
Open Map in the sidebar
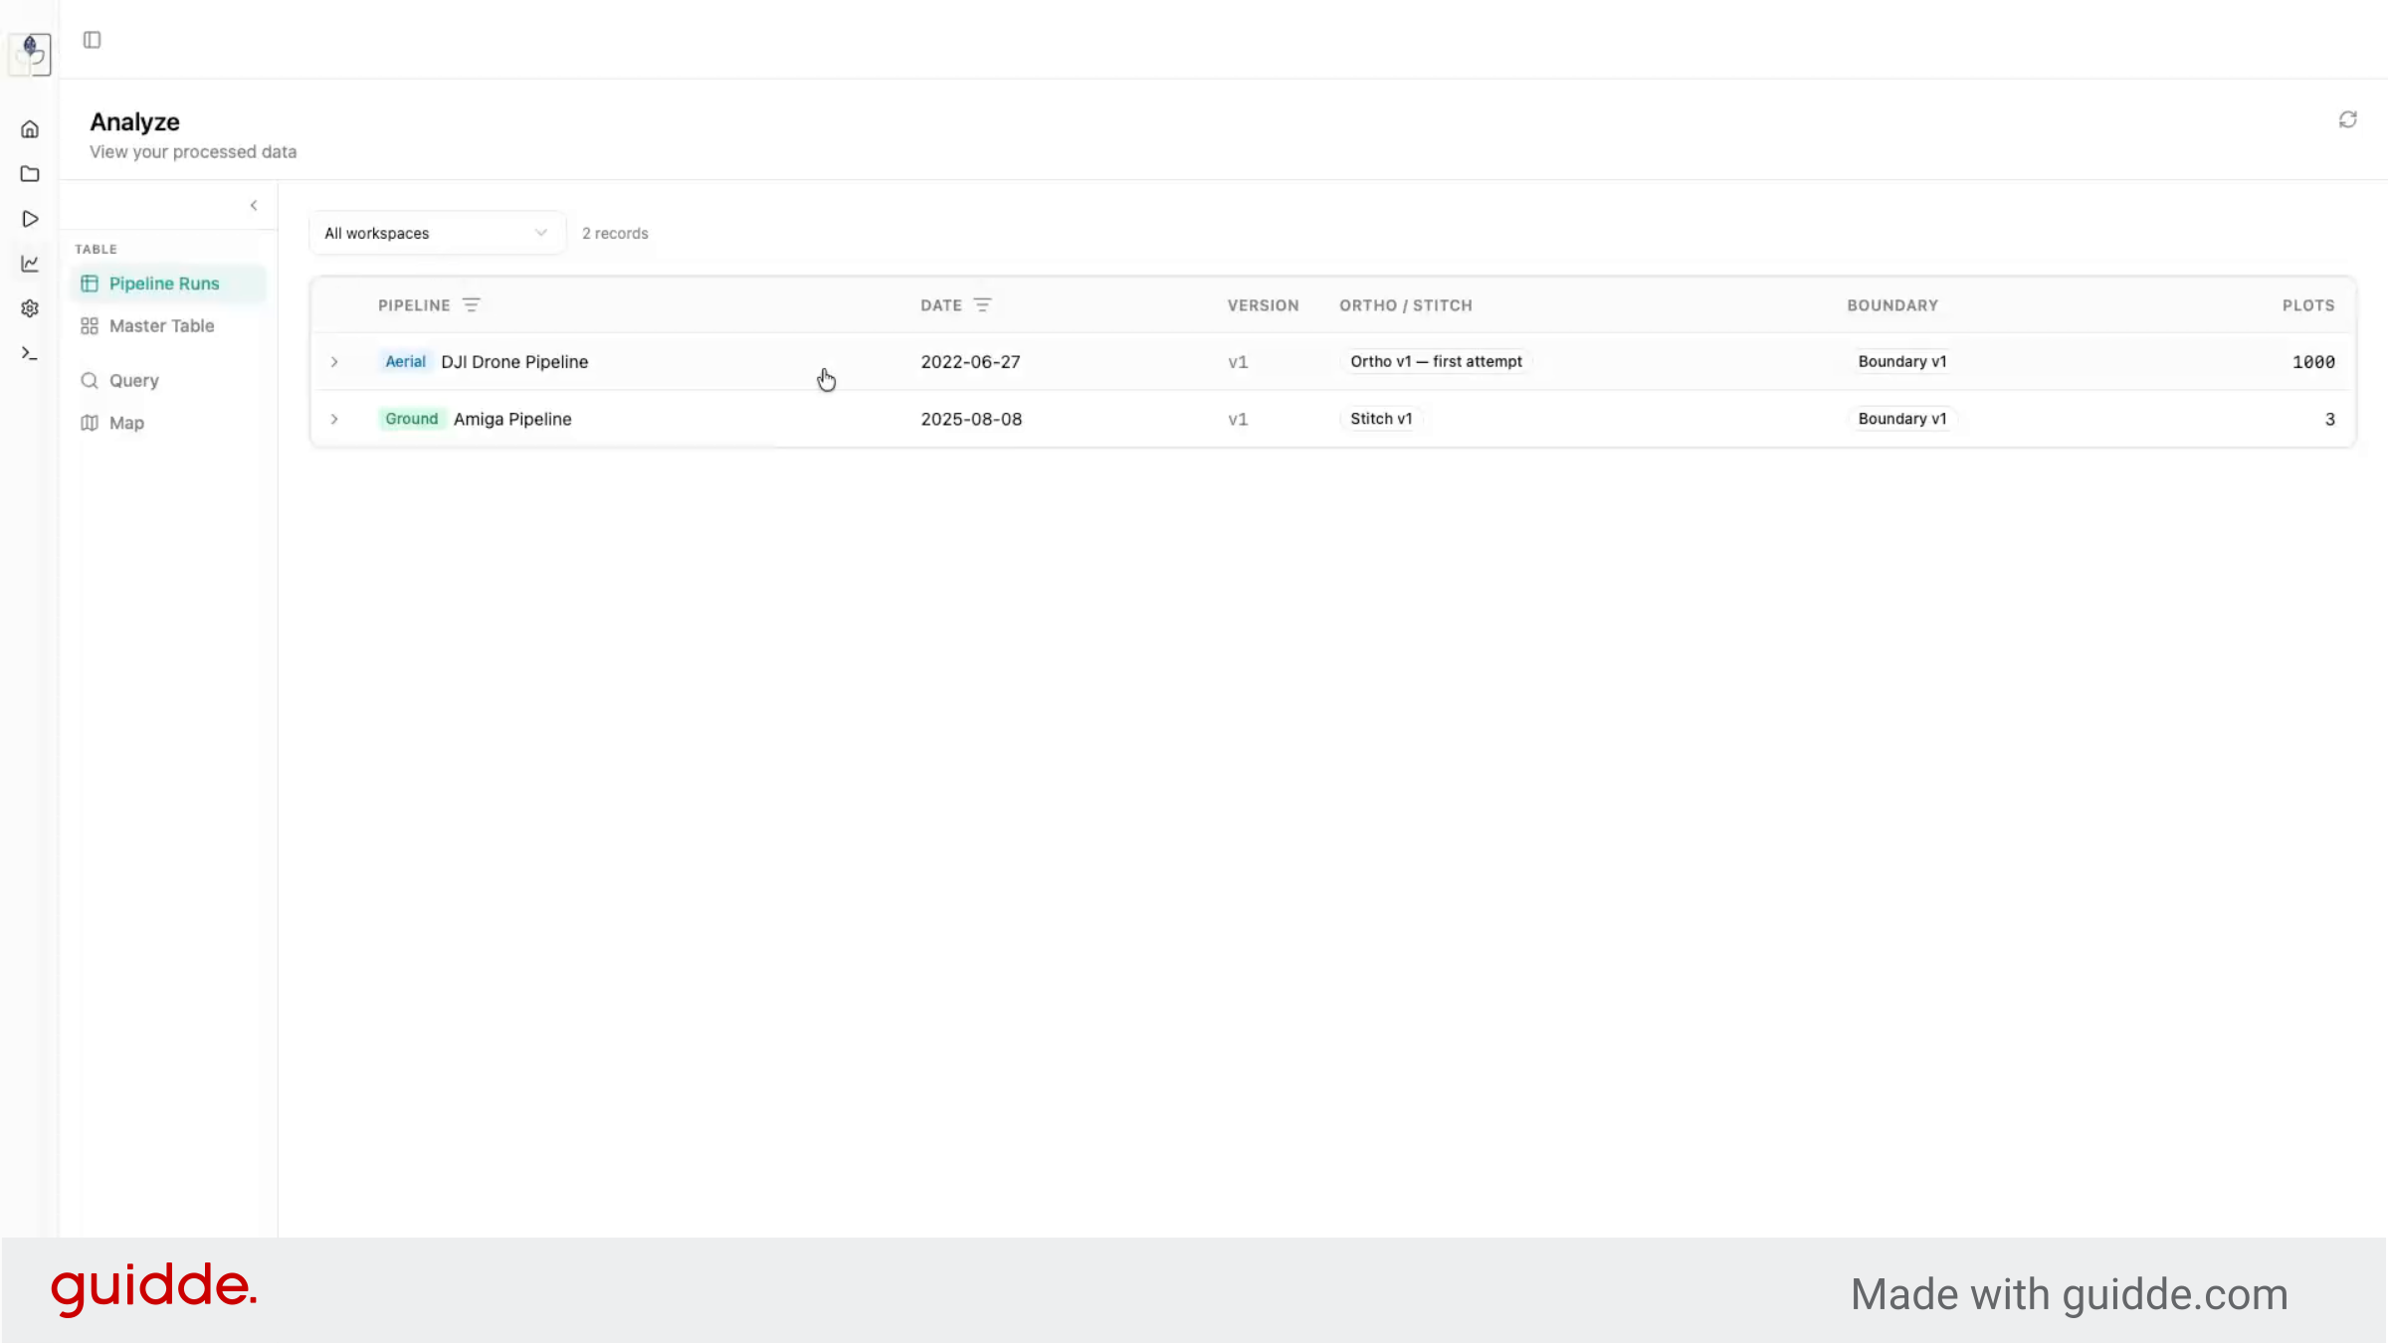click(x=168, y=423)
